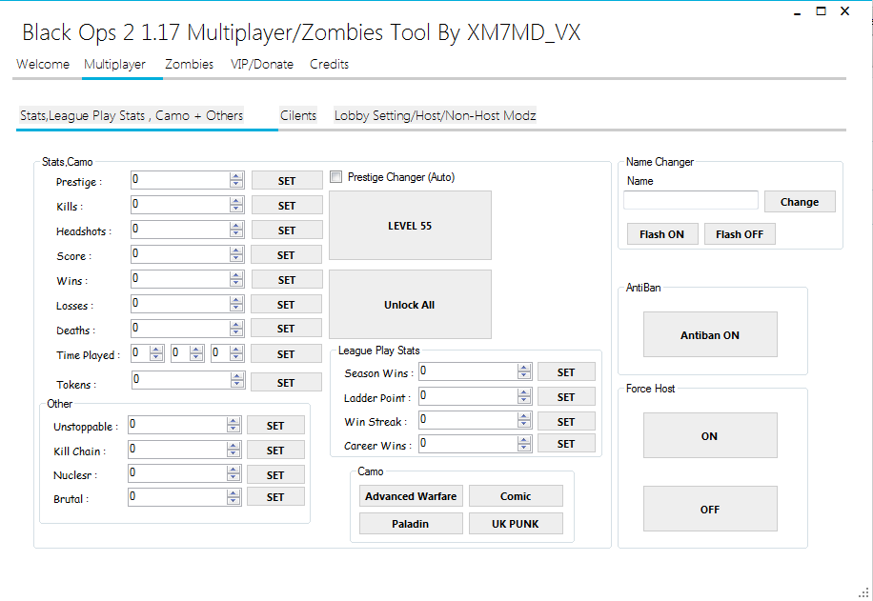Set the Tokens value

(286, 382)
